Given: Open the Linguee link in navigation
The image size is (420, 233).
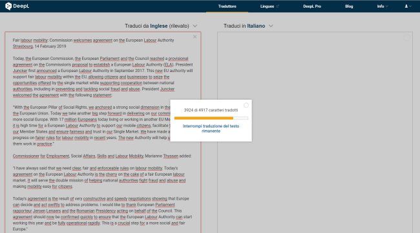Looking at the screenshot, I should (267, 6).
